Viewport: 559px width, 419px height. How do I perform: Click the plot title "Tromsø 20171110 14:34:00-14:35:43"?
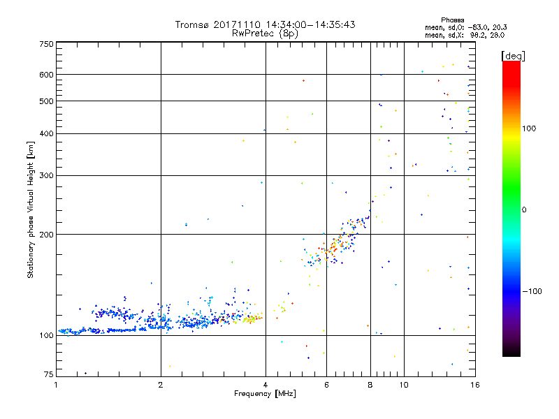(x=265, y=24)
